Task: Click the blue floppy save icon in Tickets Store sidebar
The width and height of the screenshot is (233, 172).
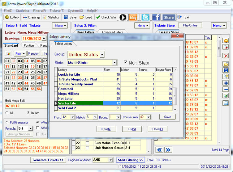Action: (226, 70)
